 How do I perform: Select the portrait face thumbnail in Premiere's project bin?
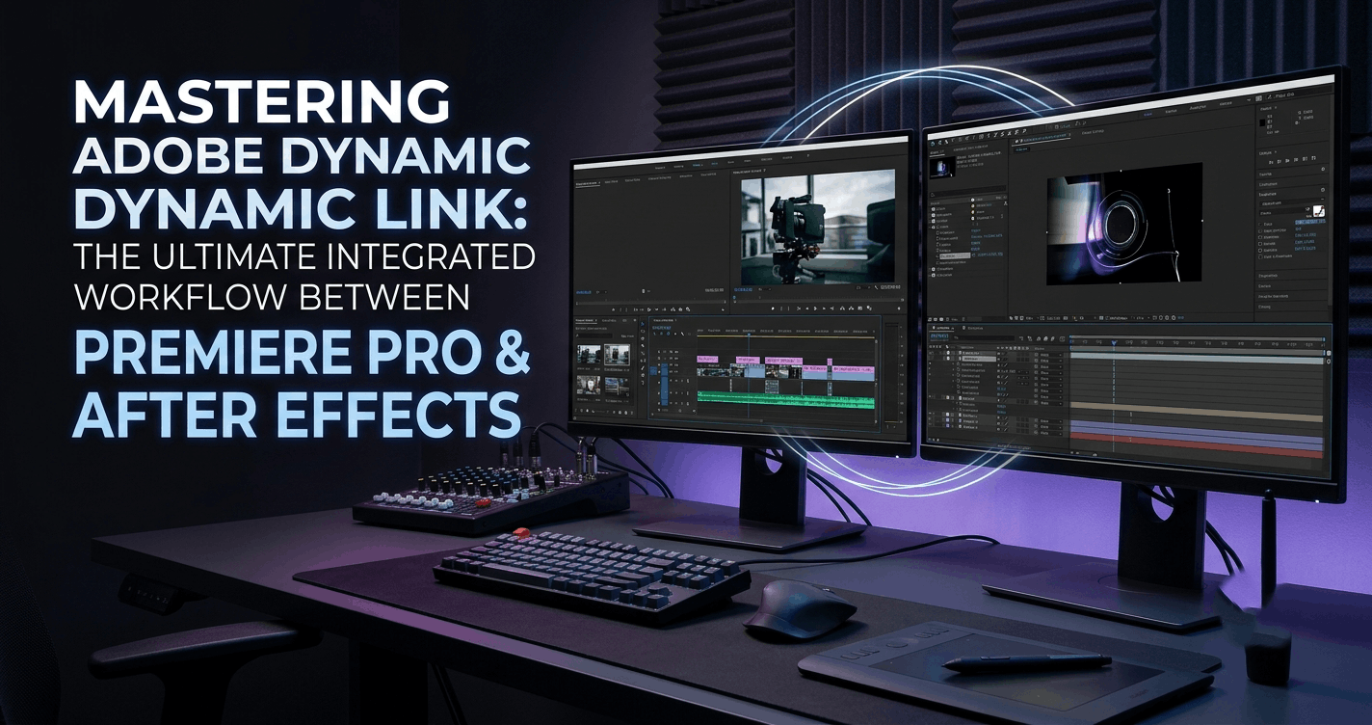click(x=589, y=385)
